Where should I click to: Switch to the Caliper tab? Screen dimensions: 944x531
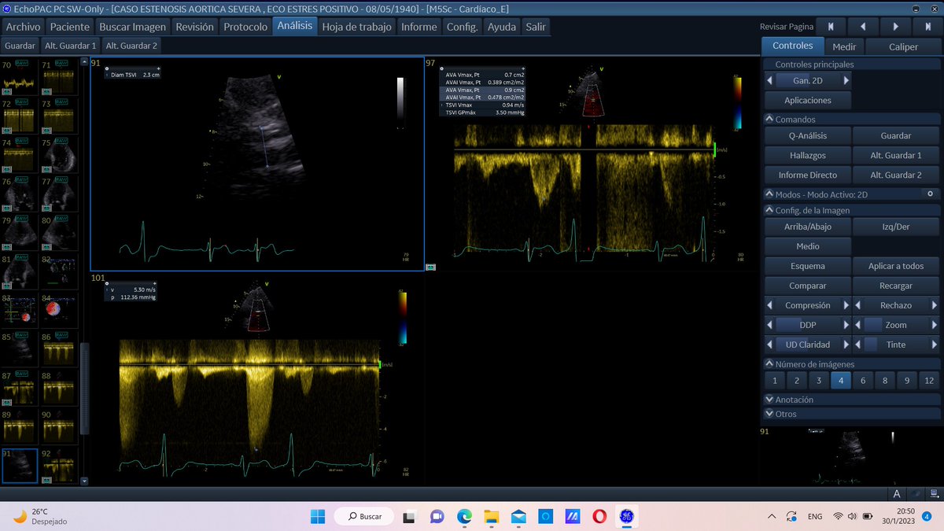tap(903, 46)
